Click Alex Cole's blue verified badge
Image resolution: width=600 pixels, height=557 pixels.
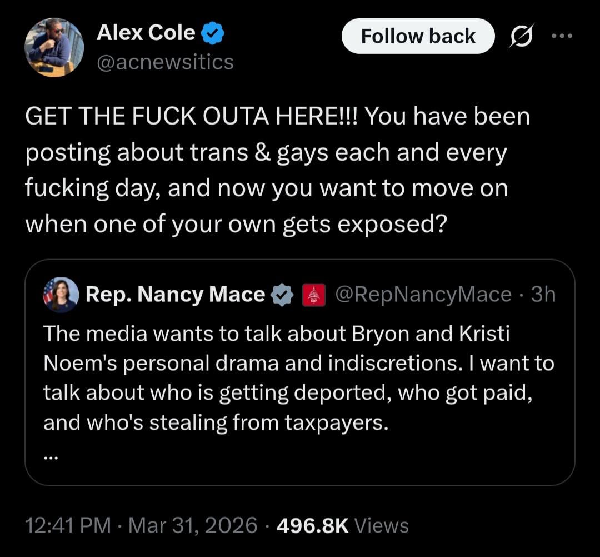[x=212, y=34]
